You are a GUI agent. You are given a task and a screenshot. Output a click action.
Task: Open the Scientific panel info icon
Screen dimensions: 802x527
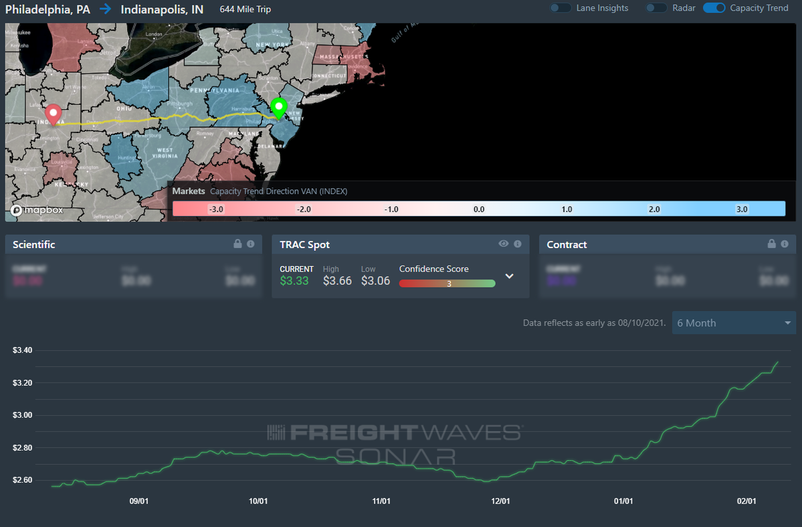pos(251,244)
